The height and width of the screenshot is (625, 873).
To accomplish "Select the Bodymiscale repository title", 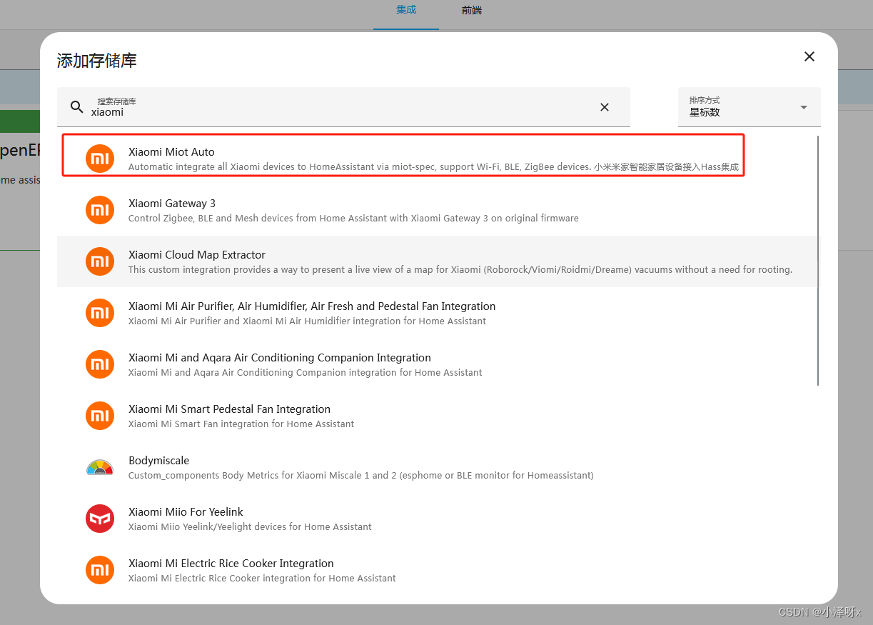I will [158, 461].
